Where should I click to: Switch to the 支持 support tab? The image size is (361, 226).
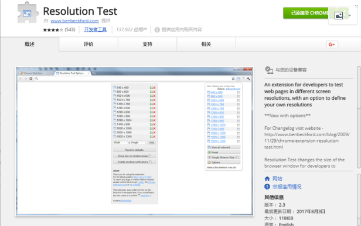(x=147, y=44)
